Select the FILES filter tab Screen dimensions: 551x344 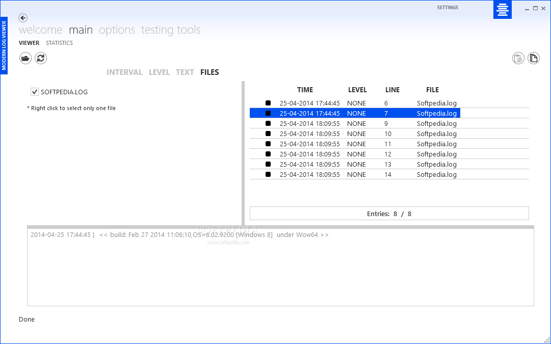(x=210, y=72)
